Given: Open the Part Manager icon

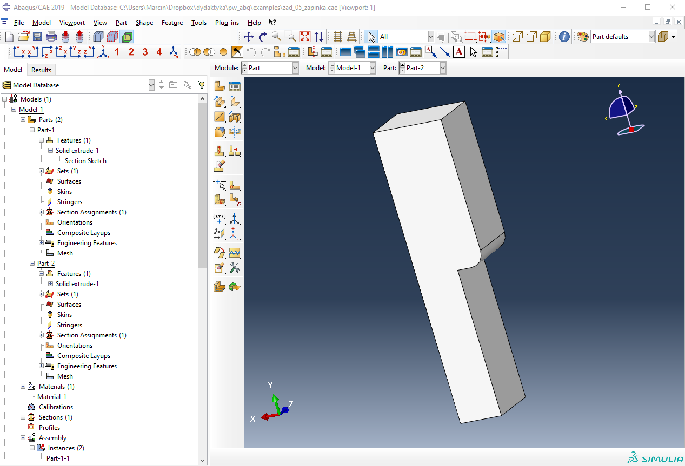Looking at the screenshot, I should click(x=235, y=86).
